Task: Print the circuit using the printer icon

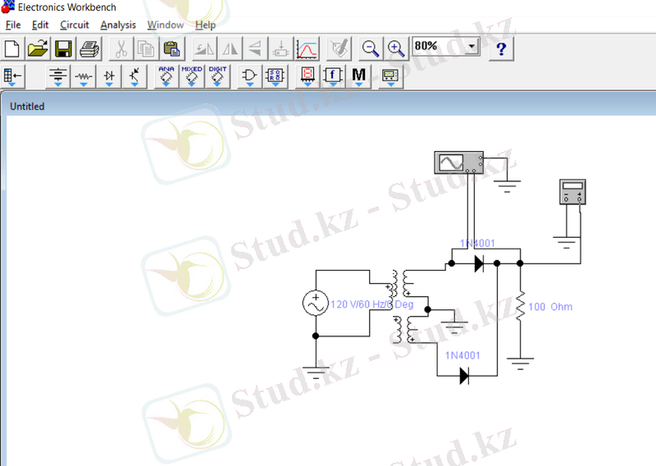Action: tap(89, 48)
